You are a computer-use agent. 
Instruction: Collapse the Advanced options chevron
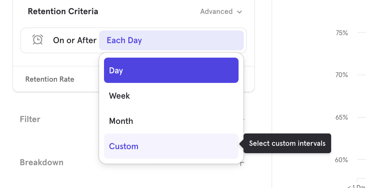(240, 12)
